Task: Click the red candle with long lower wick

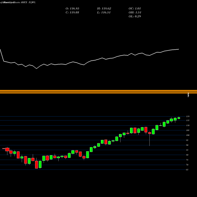Action: tap(150, 133)
